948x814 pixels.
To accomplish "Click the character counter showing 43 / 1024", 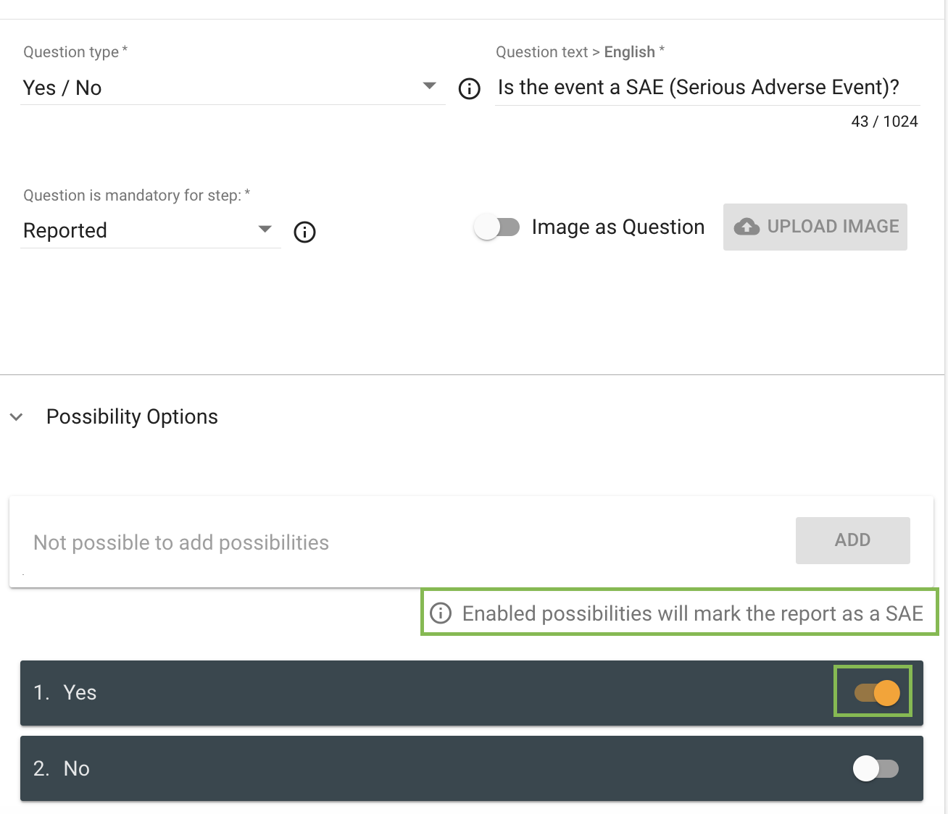I will point(884,121).
